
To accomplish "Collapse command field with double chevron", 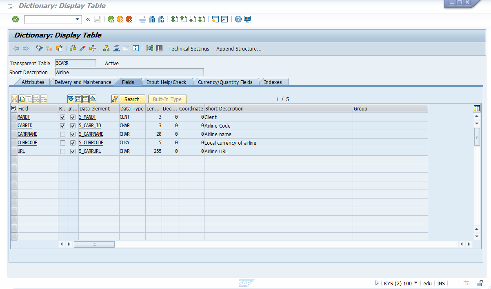I will 88,19.
